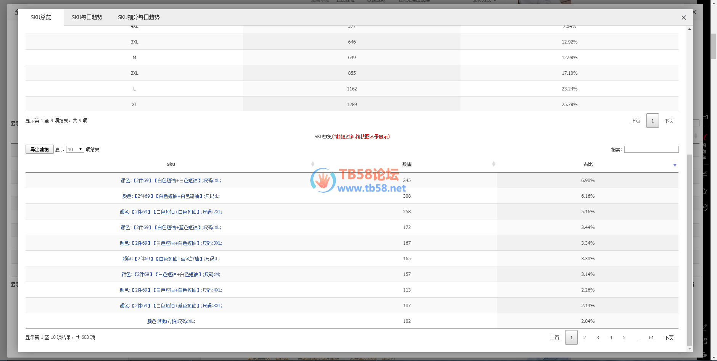
Task: Click the shopping cart icon in right sidebar
Action: tap(705, 137)
